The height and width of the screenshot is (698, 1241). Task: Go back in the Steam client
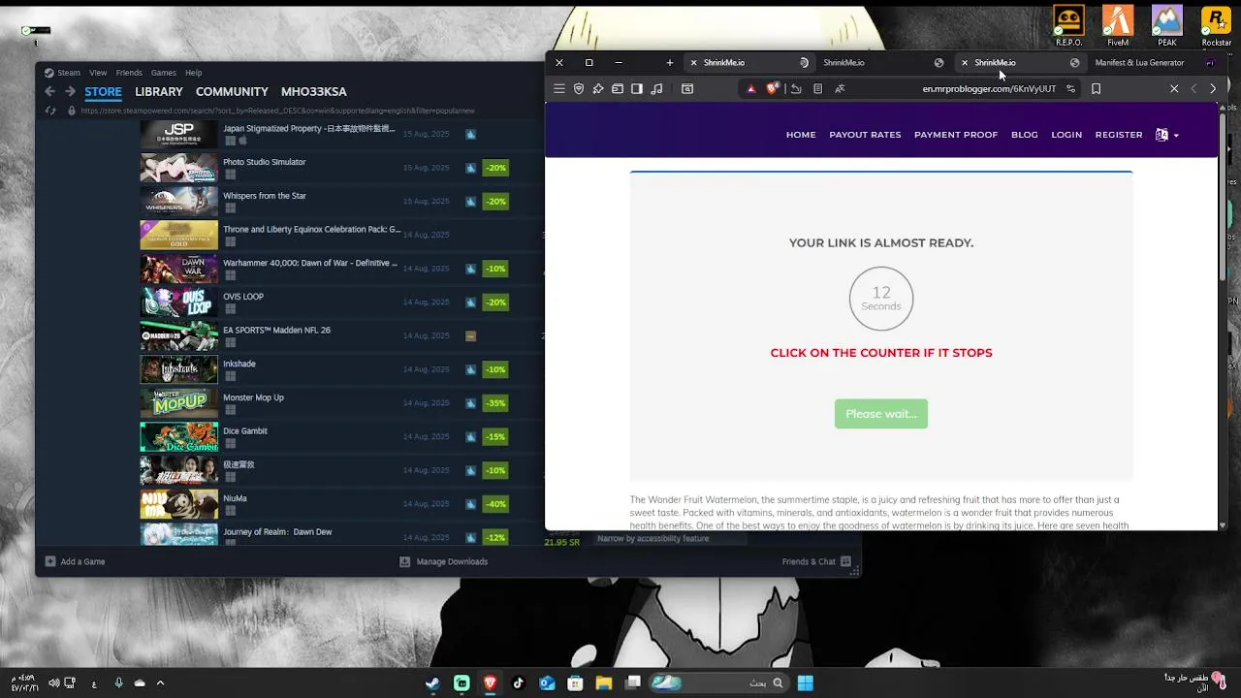pos(49,91)
